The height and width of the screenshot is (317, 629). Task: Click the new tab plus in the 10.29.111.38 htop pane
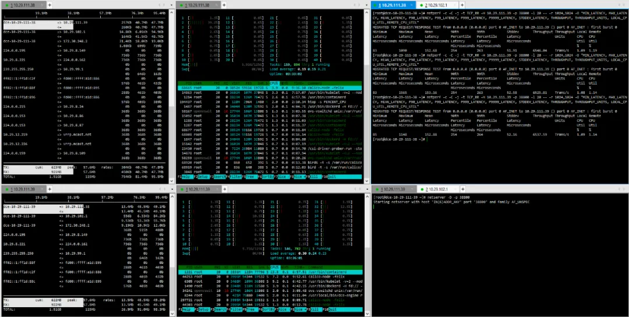pyautogui.click(x=224, y=5)
